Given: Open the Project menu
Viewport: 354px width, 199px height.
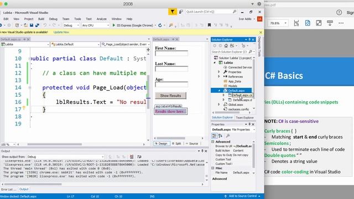Looking at the screenshot, I should (x=28, y=19).
